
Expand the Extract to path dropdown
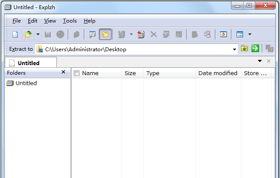click(x=234, y=49)
